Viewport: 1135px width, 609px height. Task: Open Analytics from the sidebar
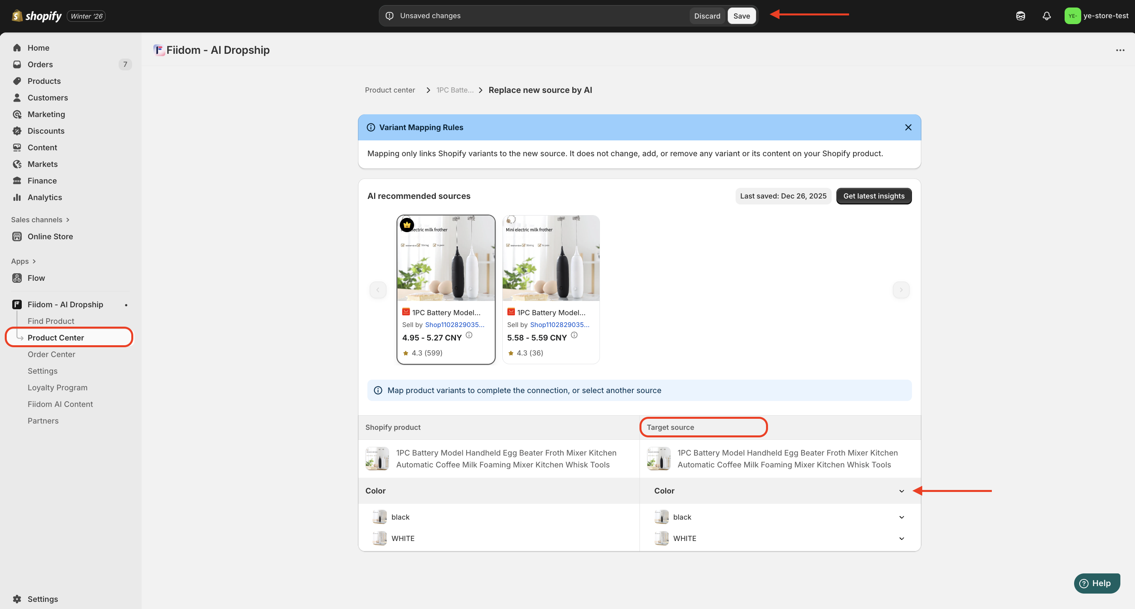[x=45, y=197]
